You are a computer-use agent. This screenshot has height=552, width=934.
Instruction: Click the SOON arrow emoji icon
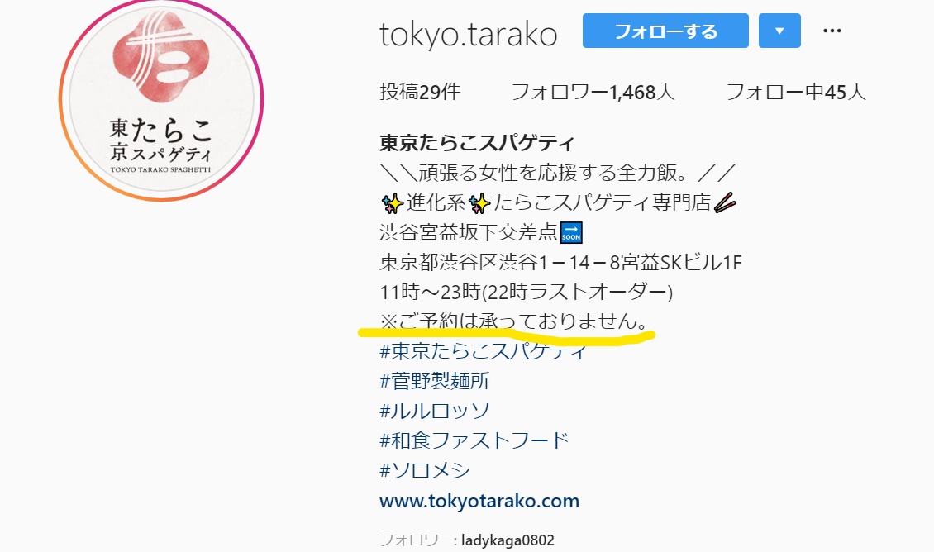click(571, 233)
